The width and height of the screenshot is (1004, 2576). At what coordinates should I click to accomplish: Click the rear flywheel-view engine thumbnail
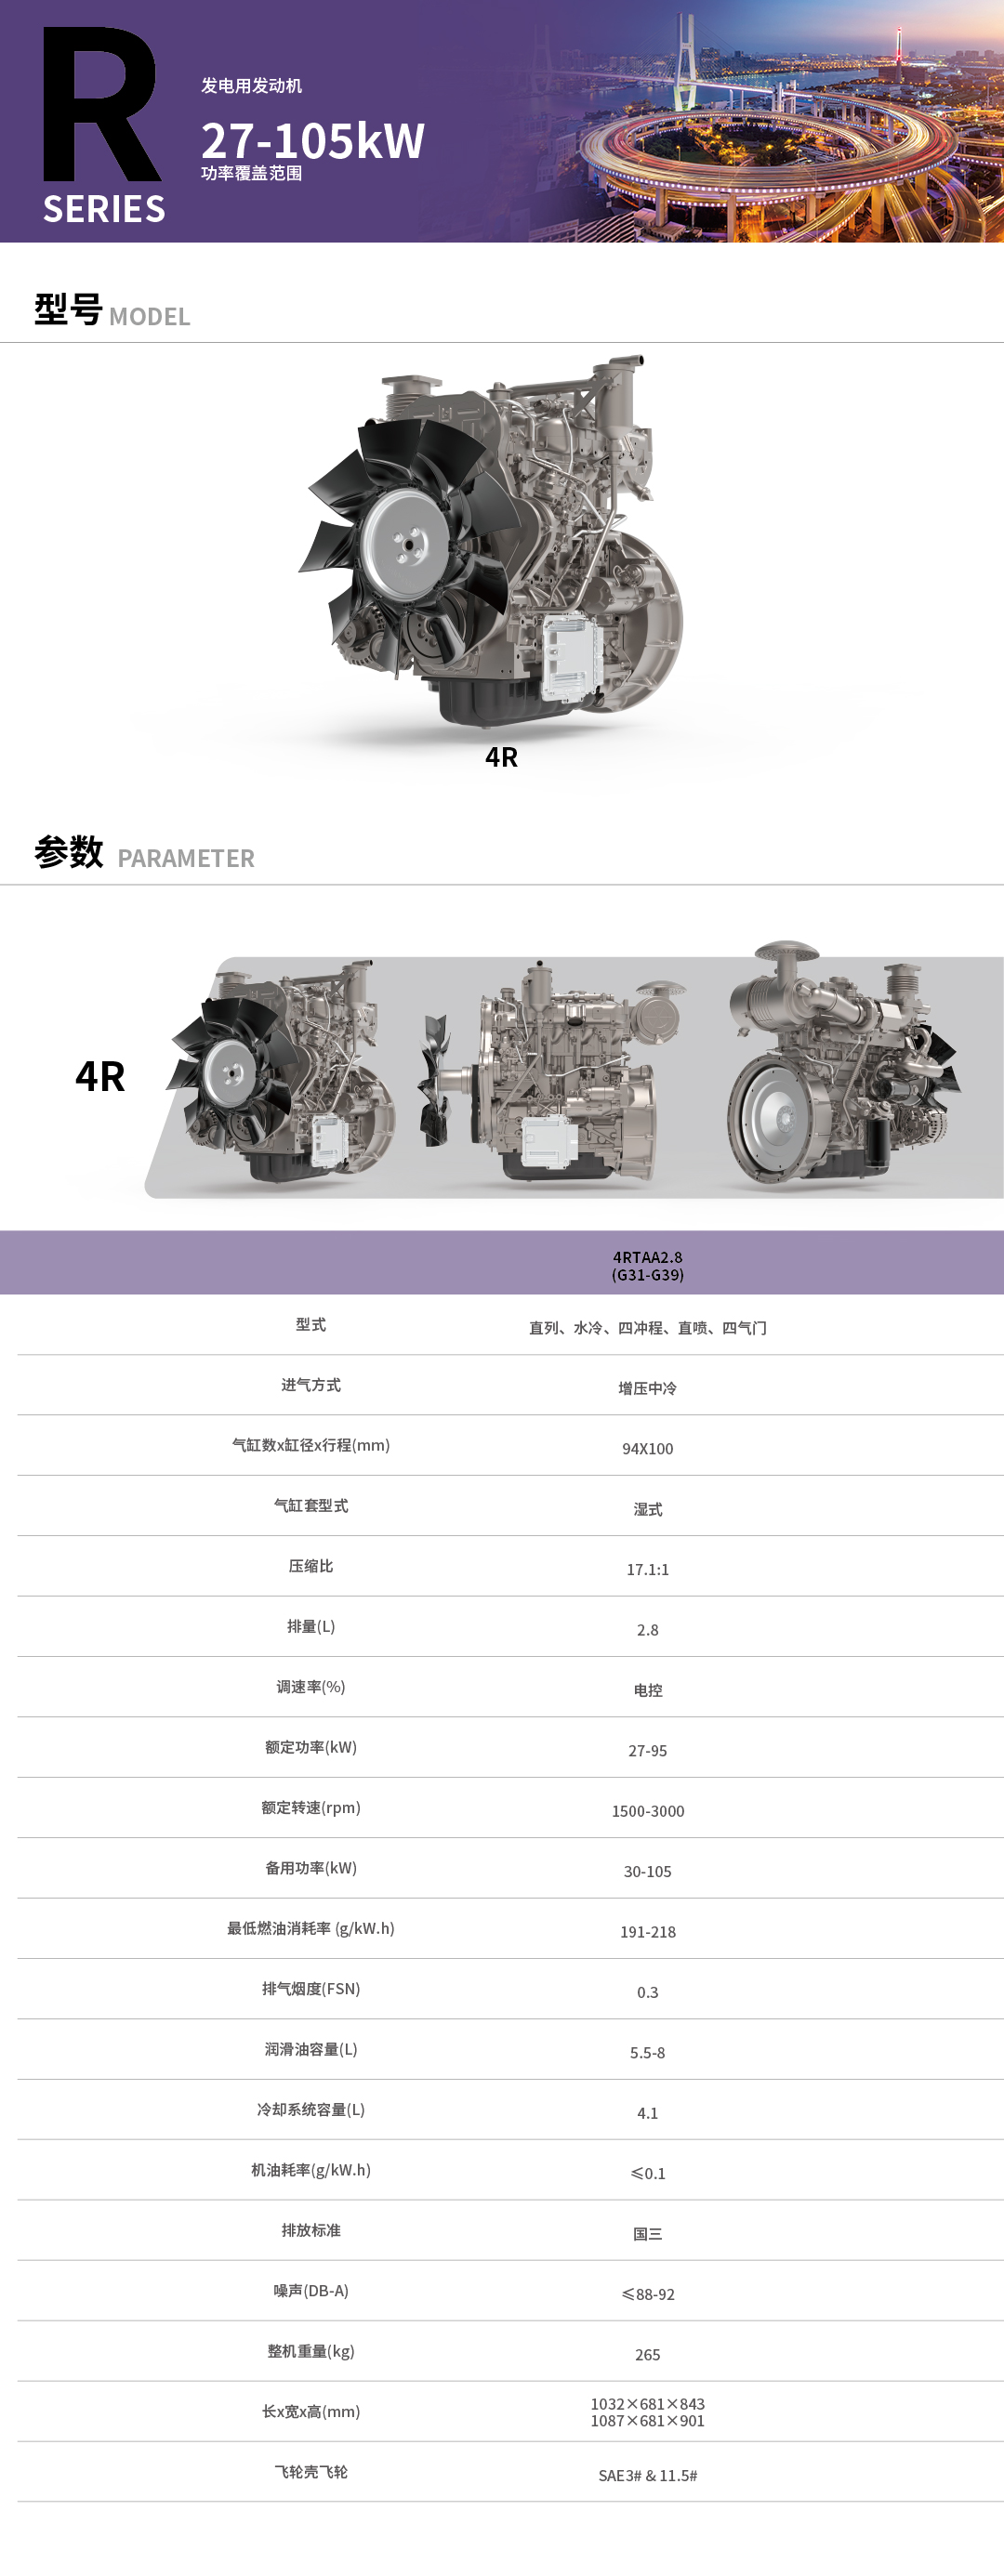point(842,1068)
